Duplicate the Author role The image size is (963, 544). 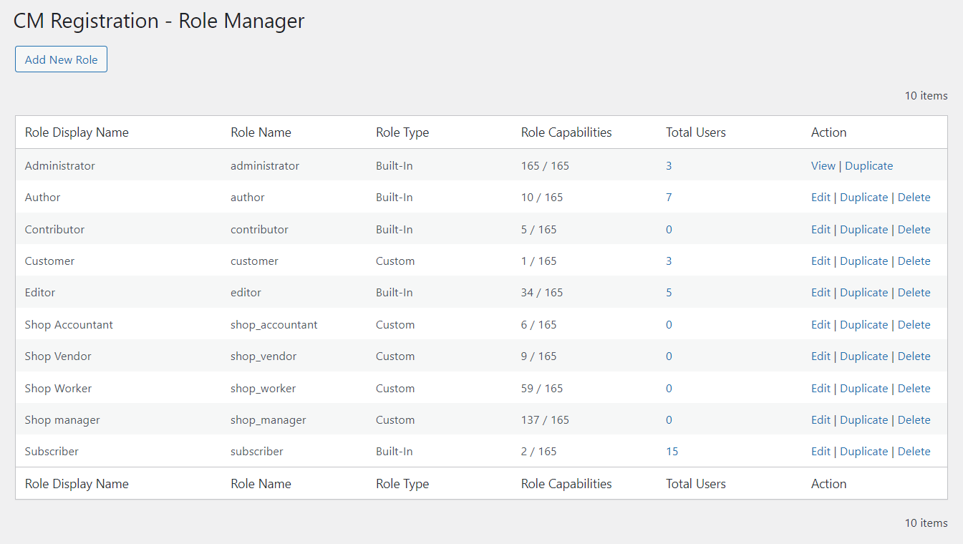(x=863, y=197)
